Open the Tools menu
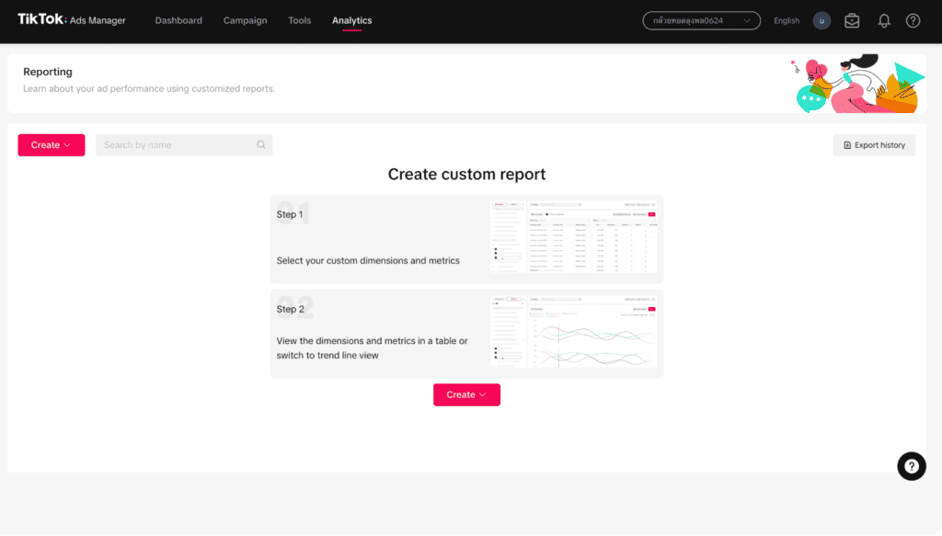The width and height of the screenshot is (942, 536). (x=300, y=20)
